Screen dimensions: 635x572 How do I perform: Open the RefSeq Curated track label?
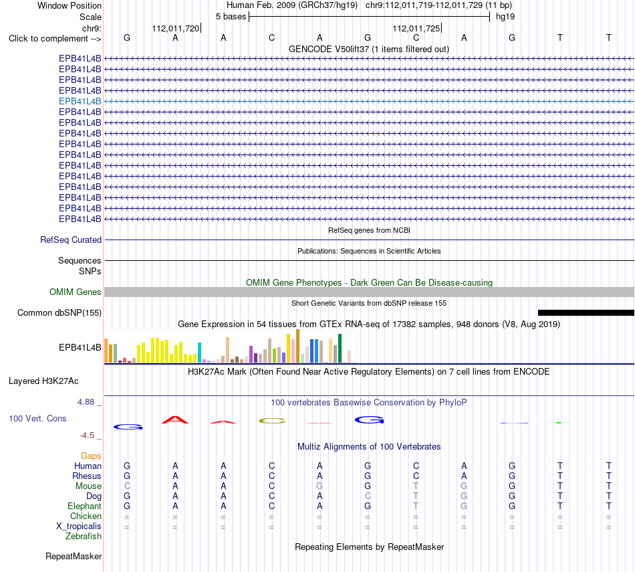71,240
